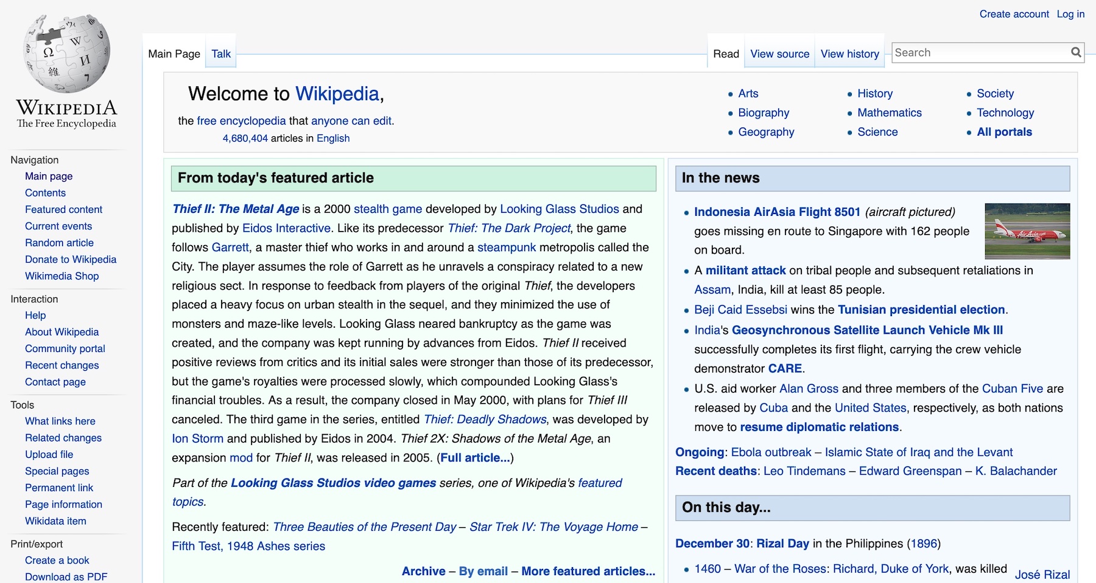Click the Full article... link
The image size is (1096, 583).
tap(475, 458)
